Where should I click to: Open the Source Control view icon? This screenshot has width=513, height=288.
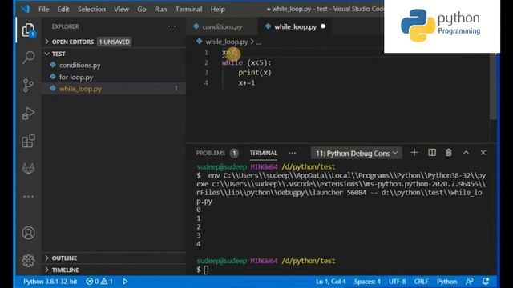pos(29,86)
